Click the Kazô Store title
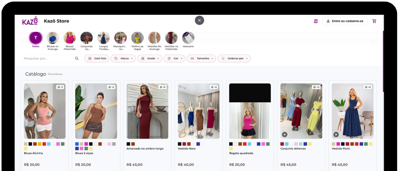Viewport: 399px width, 171px height. (x=57, y=21)
